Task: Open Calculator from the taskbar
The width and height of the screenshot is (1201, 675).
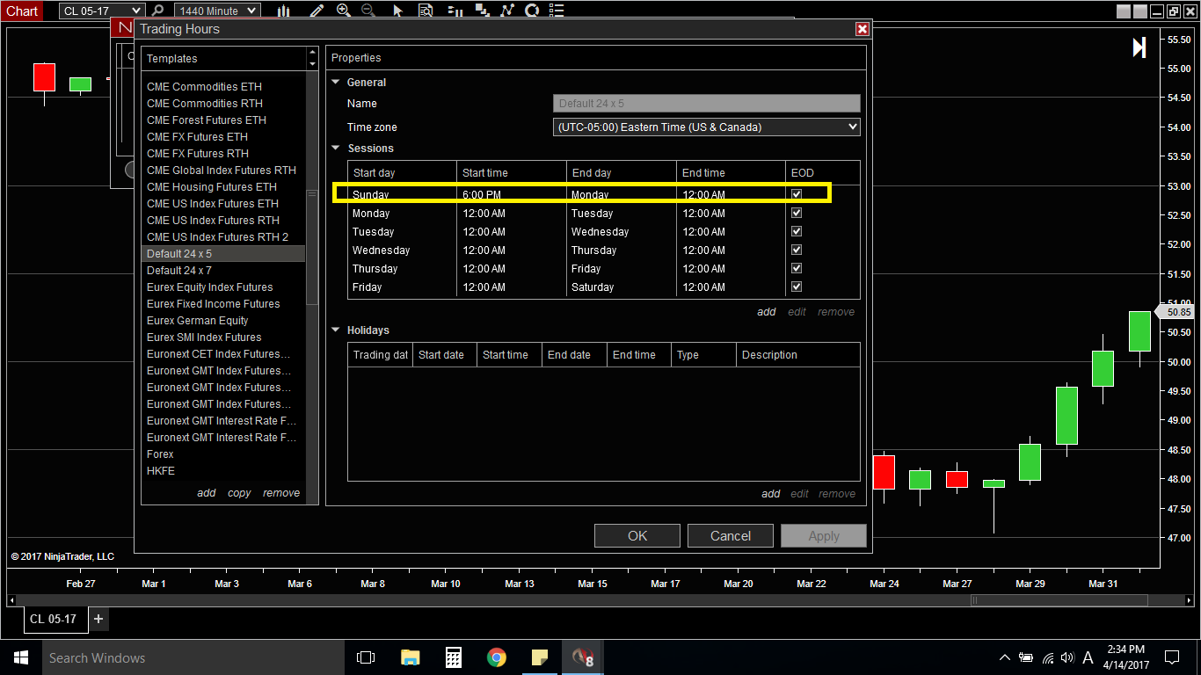Action: 454,657
